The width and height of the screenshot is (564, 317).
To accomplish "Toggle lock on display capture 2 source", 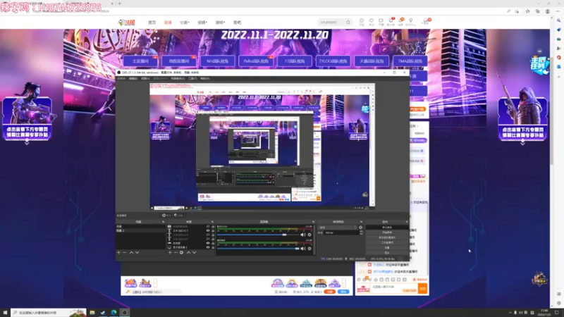I will (x=213, y=247).
